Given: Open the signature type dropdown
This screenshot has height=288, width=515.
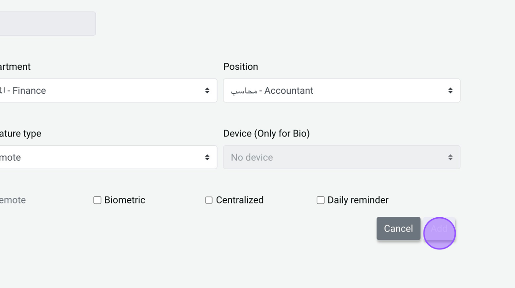Looking at the screenshot, I should pos(106,157).
